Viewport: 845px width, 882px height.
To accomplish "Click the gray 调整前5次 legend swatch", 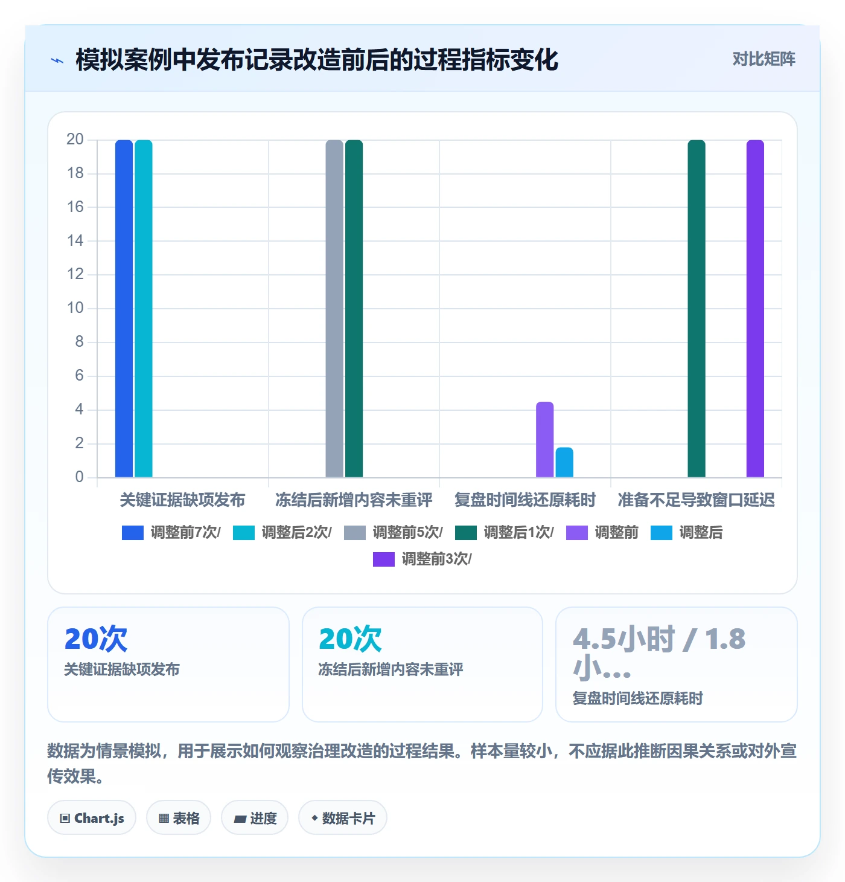I will point(355,532).
